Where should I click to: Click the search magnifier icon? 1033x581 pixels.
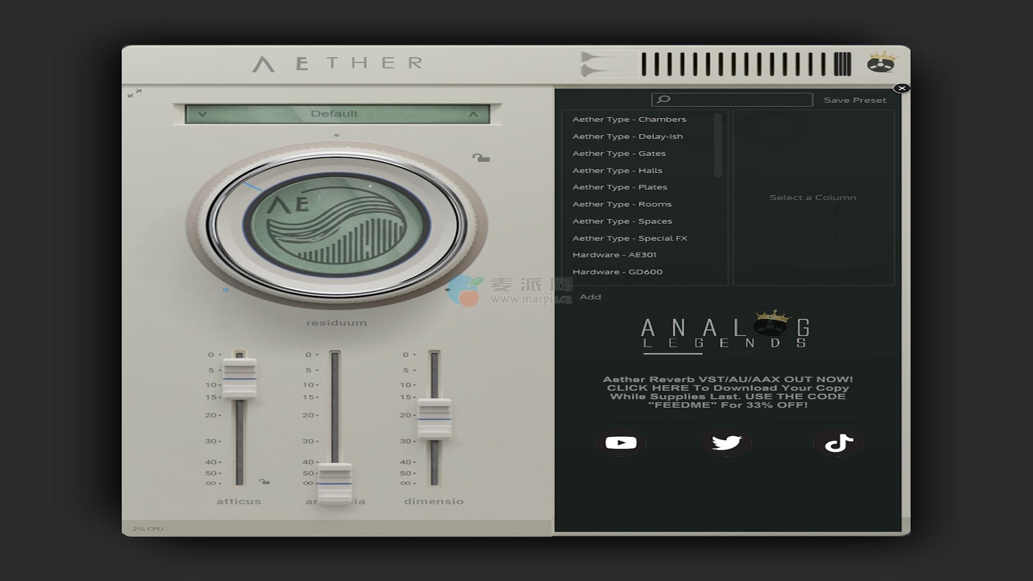click(x=664, y=100)
